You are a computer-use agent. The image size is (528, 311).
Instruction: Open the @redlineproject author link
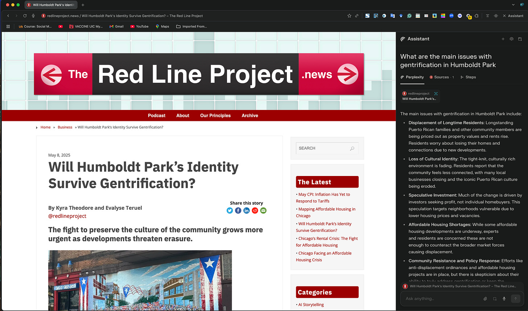point(67,216)
